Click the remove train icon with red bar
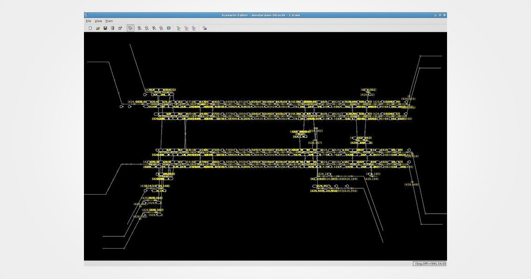Viewport: 531px width, 279px height. coord(205,28)
